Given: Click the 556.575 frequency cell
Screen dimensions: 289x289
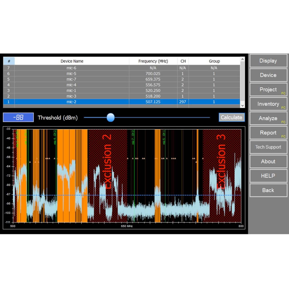Looking at the screenshot, I should tap(153, 85).
